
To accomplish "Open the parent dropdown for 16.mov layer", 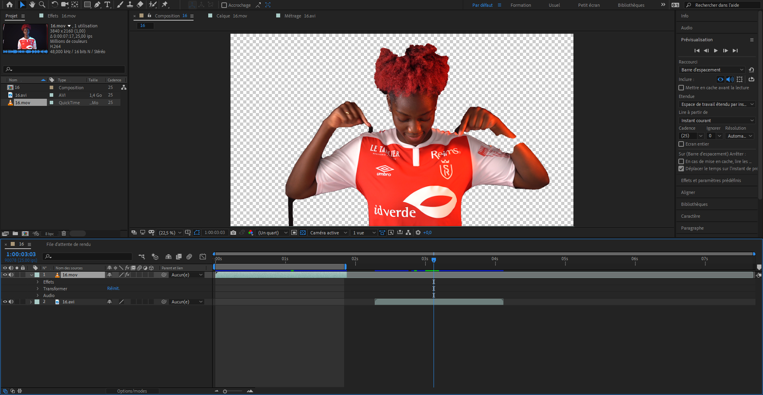I will pos(187,275).
